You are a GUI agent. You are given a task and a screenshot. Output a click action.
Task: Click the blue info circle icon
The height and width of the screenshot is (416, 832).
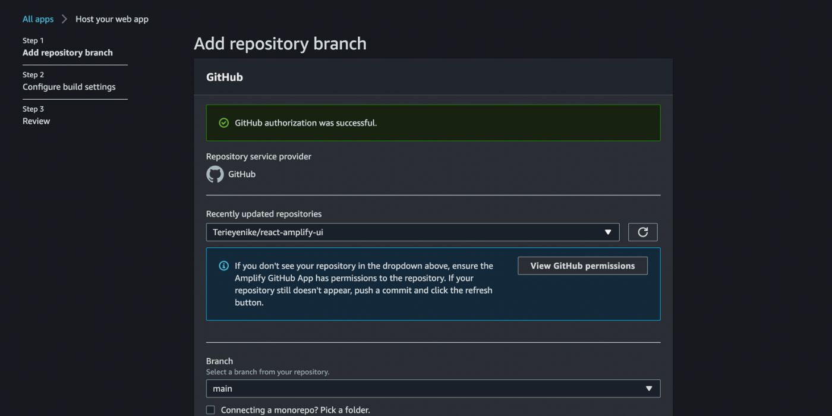pos(224,266)
